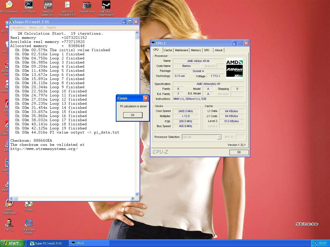
Task: Open the DivX Player desktop icon
Action: pos(29,7)
